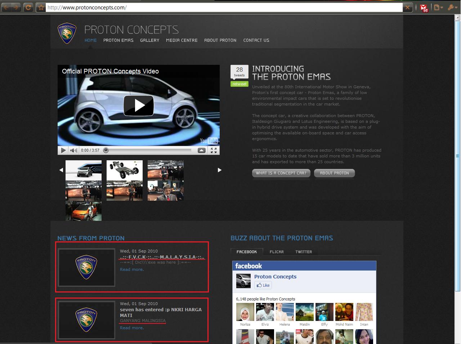Click the WHAT IS A CONCEPT CAR? button
The image size is (461, 344).
[281, 173]
